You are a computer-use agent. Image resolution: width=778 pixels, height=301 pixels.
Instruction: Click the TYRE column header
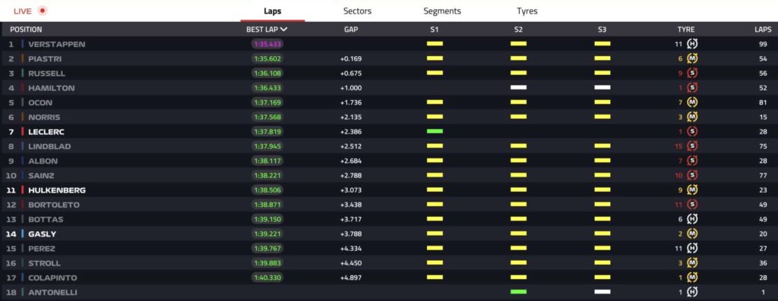point(686,30)
